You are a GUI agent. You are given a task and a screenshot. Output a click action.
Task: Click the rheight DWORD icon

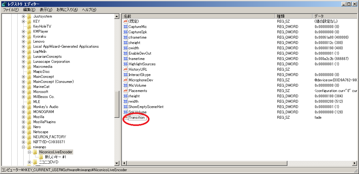(x=125, y=96)
